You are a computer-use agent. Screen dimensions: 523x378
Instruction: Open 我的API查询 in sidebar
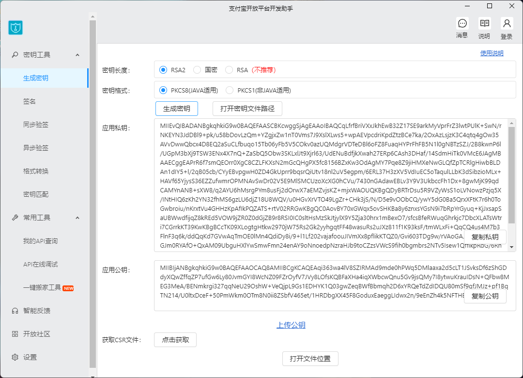click(x=45, y=241)
